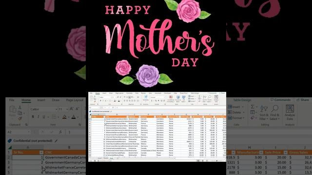Screen dimensions: 312x175
Task: Click Select All triangle in background worksheet
Action: (10, 147)
